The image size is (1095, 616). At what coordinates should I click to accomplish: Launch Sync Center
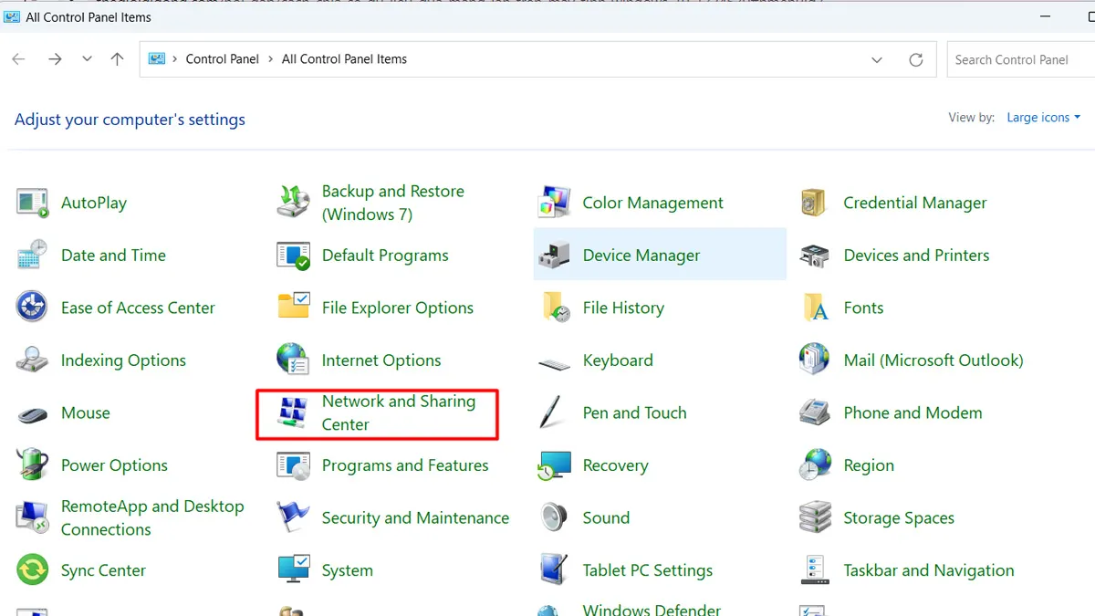click(x=103, y=569)
